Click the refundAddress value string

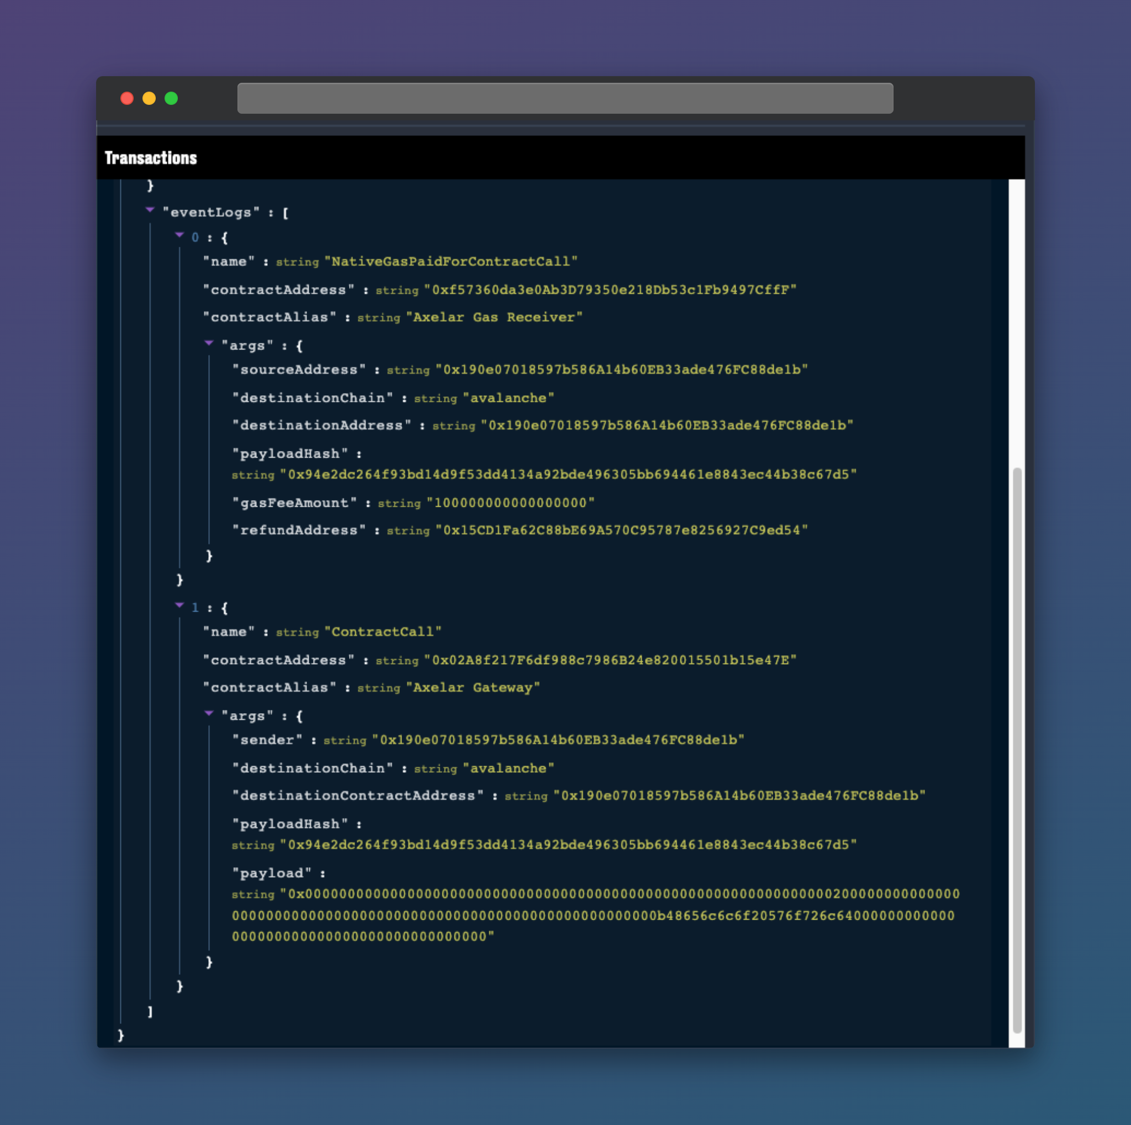(x=622, y=530)
